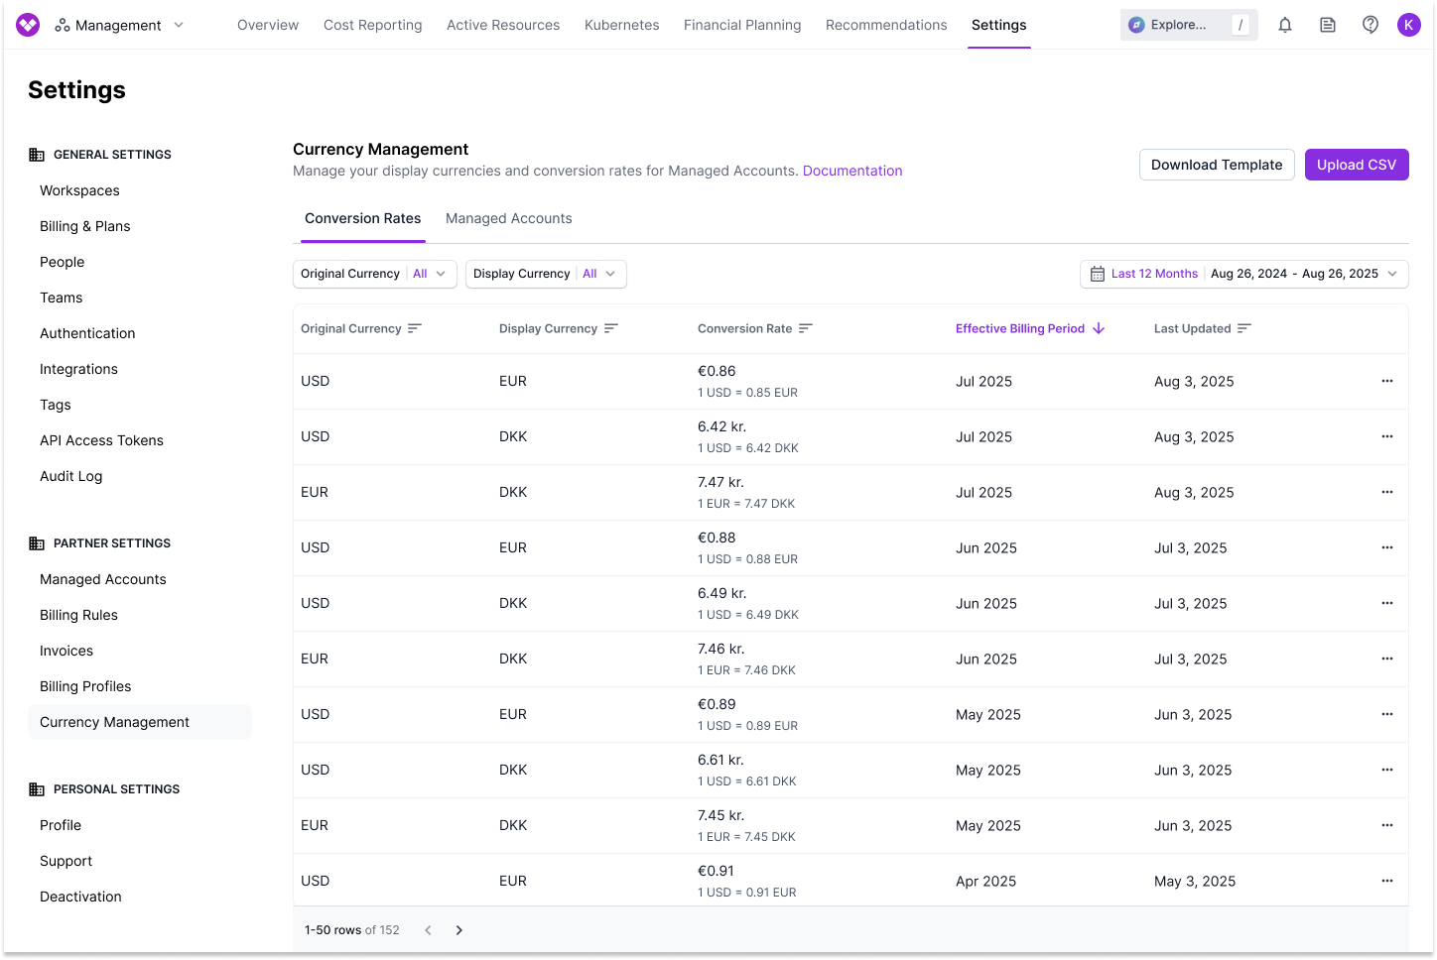The image size is (1437, 960).
Task: Open the Documentation link
Action: coord(852,171)
